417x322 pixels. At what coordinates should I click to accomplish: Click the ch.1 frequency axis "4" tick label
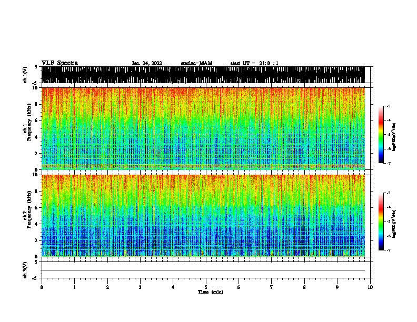36,137
